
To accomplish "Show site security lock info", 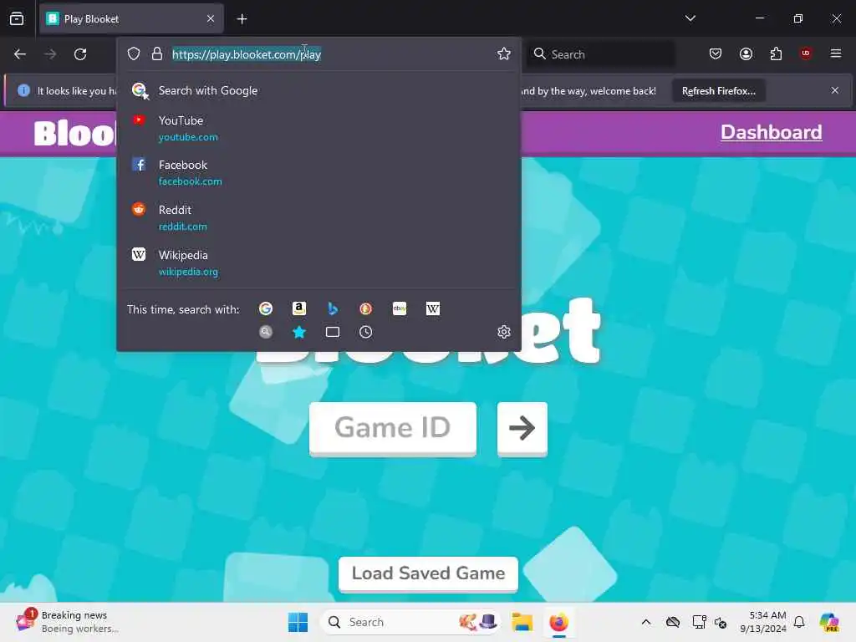I will tap(156, 53).
